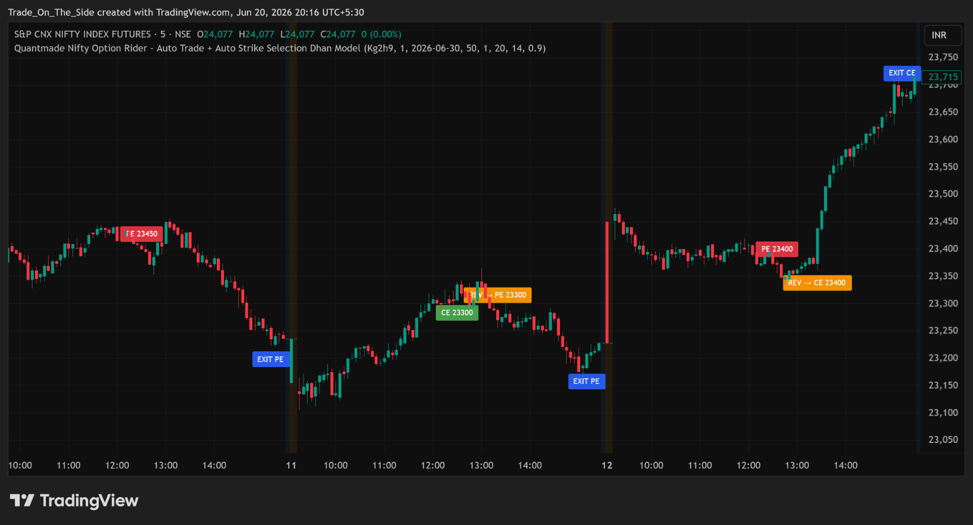This screenshot has width=973, height=525.
Task: Click the REV → CE 23400 label
Action: click(817, 283)
